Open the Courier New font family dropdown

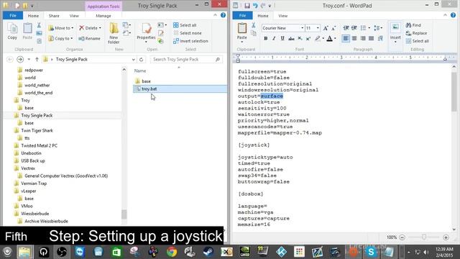pos(302,28)
